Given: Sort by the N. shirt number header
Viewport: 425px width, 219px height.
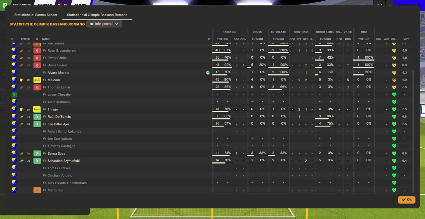Looking at the screenshot, I should [12, 39].
